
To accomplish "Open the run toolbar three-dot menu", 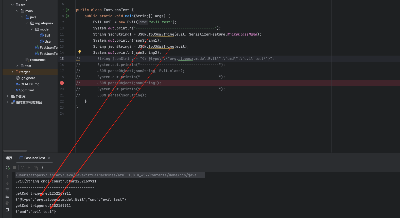I will (42, 167).
